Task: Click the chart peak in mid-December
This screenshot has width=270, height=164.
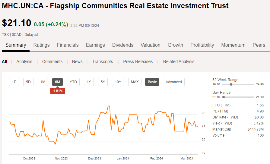Action: click(x=109, y=106)
